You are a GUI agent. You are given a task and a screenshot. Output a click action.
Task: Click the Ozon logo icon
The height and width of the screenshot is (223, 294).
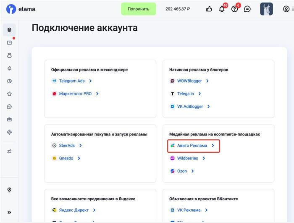click(172, 171)
